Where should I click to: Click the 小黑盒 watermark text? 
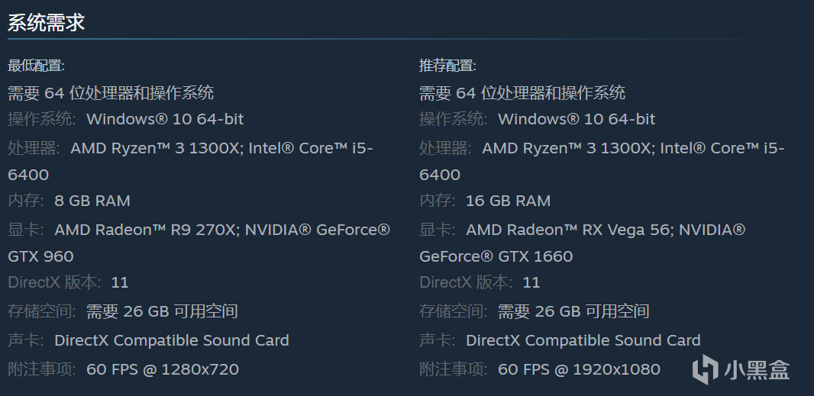click(757, 371)
